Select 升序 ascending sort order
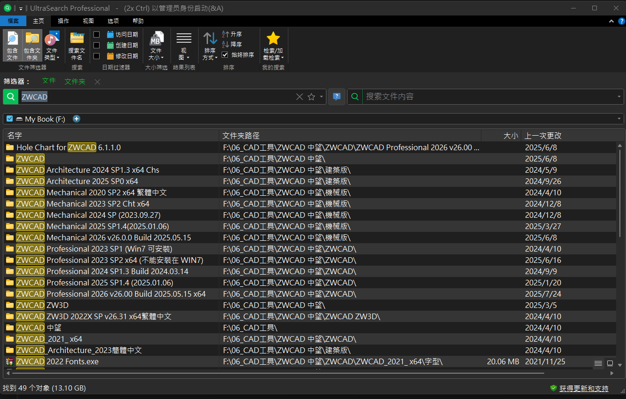The height and width of the screenshot is (399, 626). [x=232, y=34]
